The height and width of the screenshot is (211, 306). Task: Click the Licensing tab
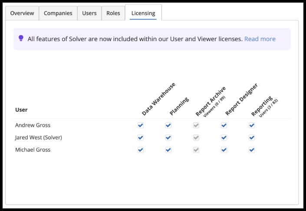click(x=143, y=13)
